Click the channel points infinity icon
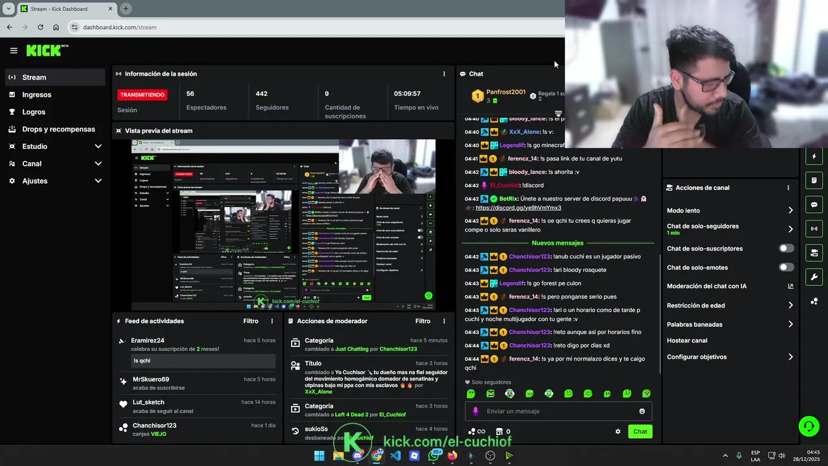The width and height of the screenshot is (828, 466). tap(476, 432)
